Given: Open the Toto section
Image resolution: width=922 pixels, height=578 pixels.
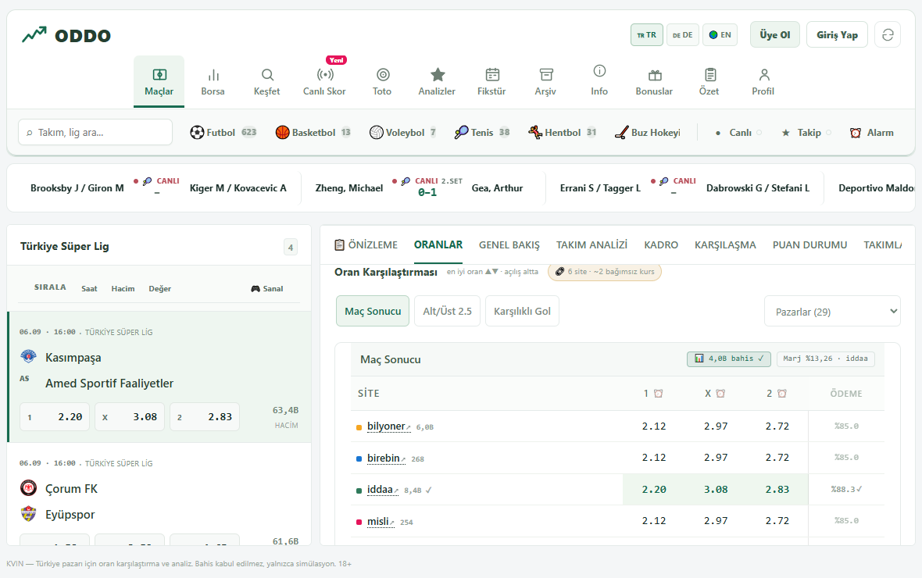Looking at the screenshot, I should tap(382, 82).
